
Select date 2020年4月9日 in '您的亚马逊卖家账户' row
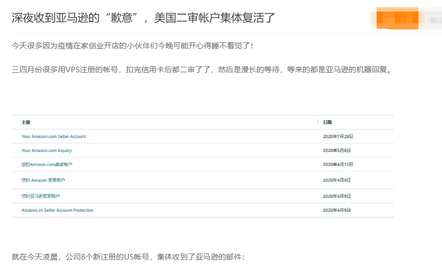click(x=337, y=196)
